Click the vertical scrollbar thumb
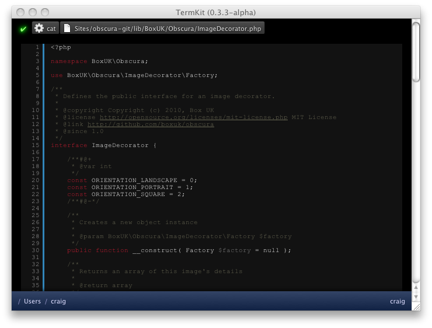The image size is (432, 328). (416, 52)
